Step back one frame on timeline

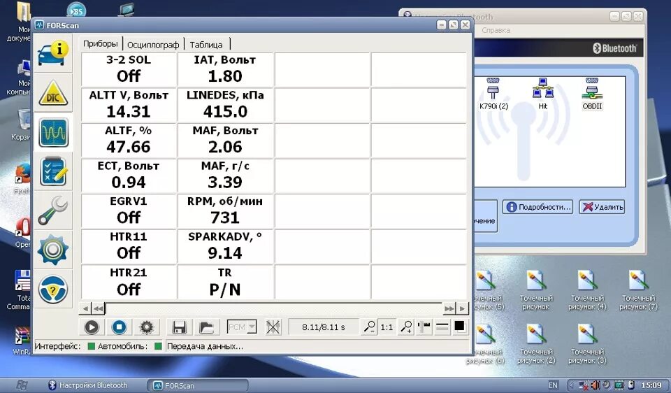85,308
